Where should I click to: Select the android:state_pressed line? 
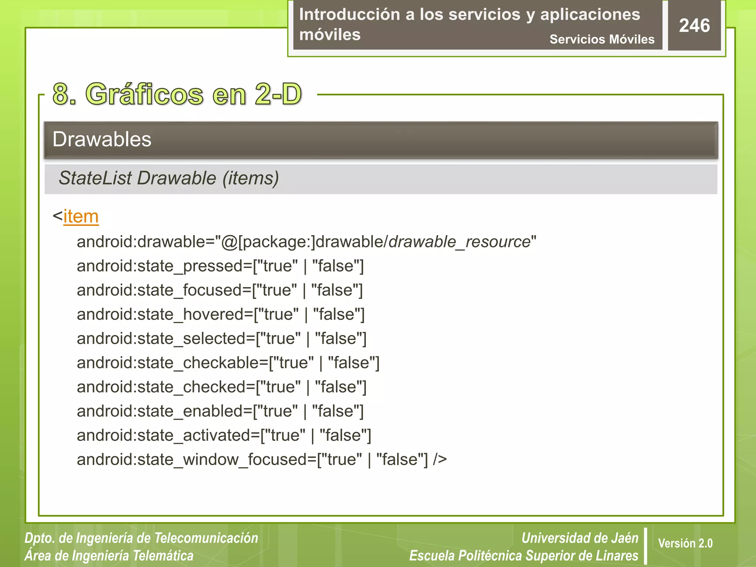(x=220, y=267)
